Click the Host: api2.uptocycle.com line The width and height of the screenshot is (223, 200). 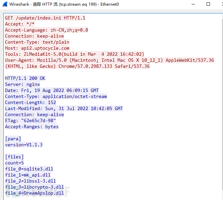tap(37, 48)
